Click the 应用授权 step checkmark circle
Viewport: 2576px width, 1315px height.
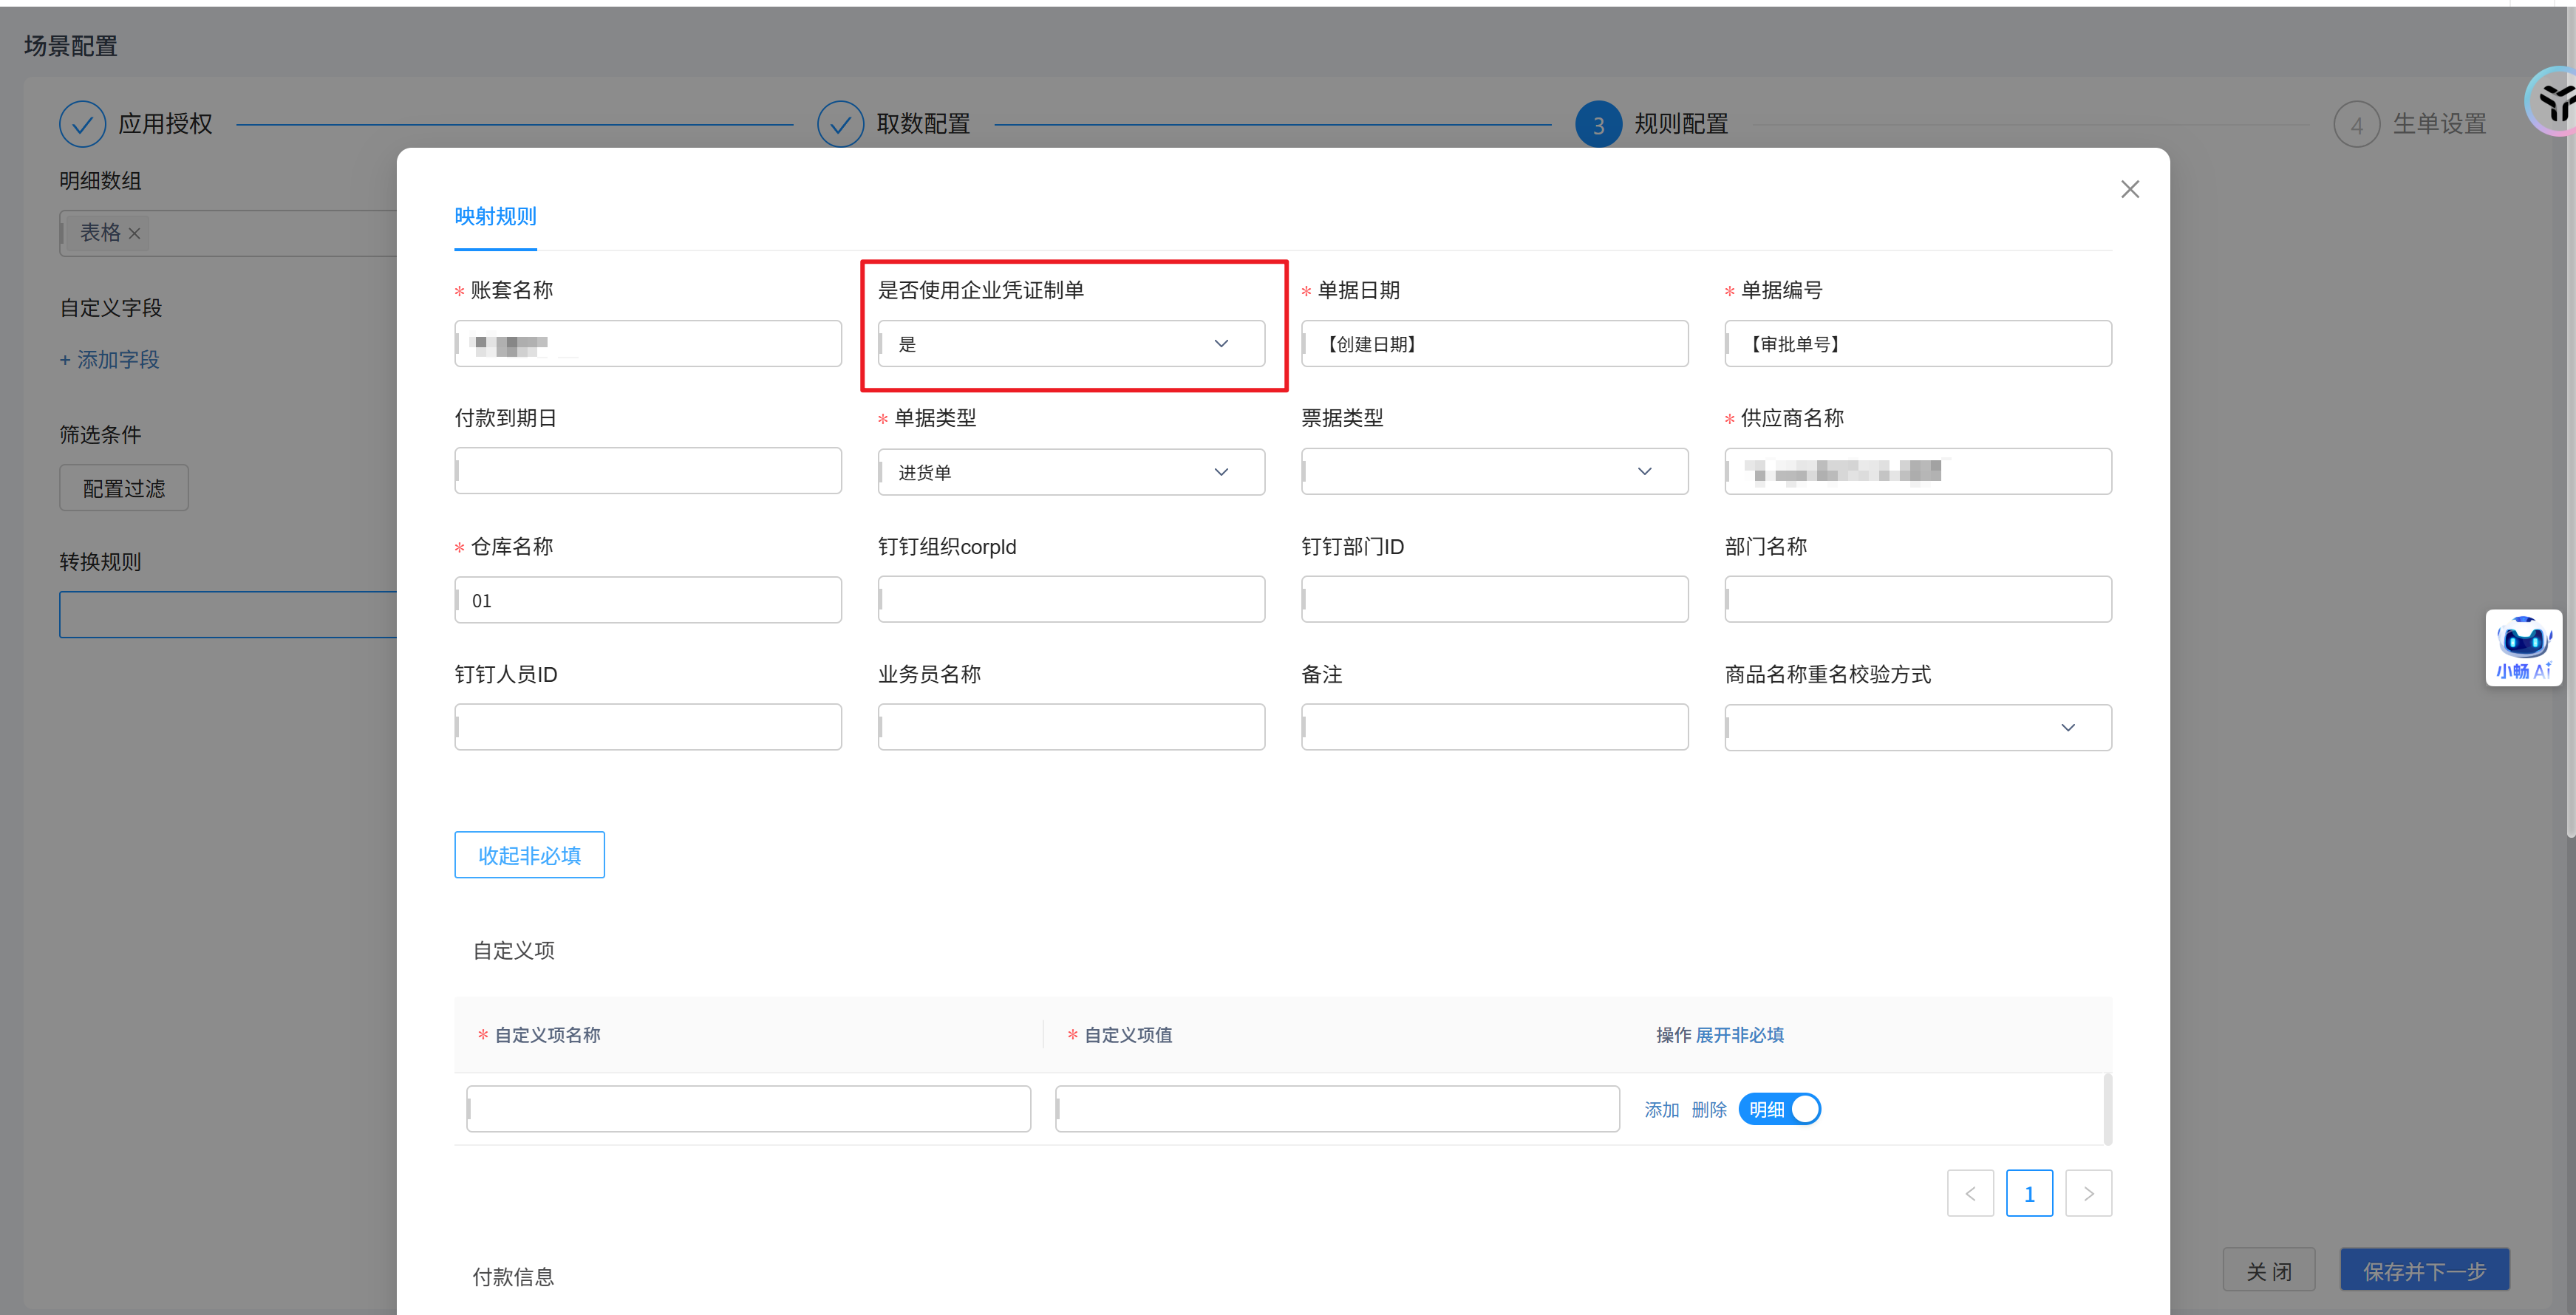[x=82, y=124]
